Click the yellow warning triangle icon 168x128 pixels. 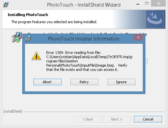coord(36,56)
